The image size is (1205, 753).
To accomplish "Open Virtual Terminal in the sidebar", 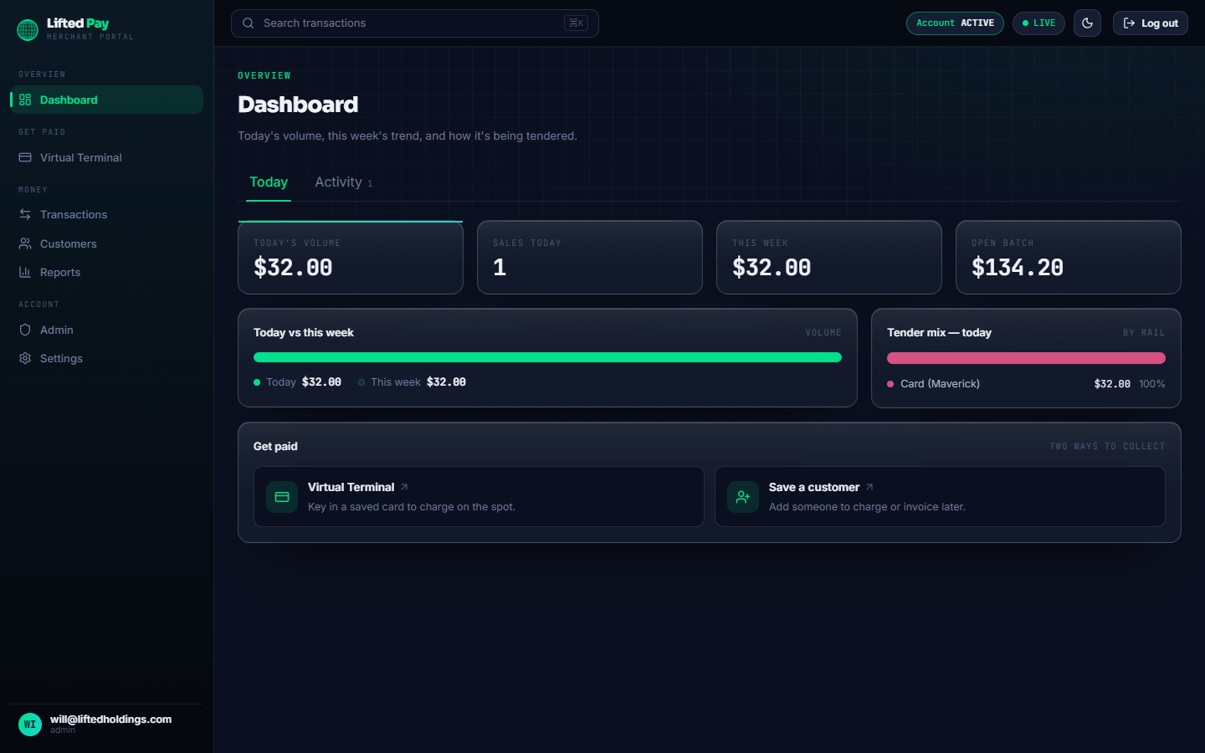I will point(107,157).
